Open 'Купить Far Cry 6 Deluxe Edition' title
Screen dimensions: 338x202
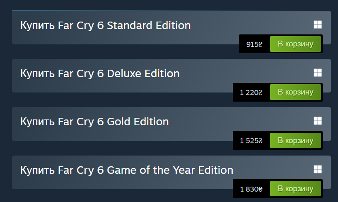[x=100, y=73]
